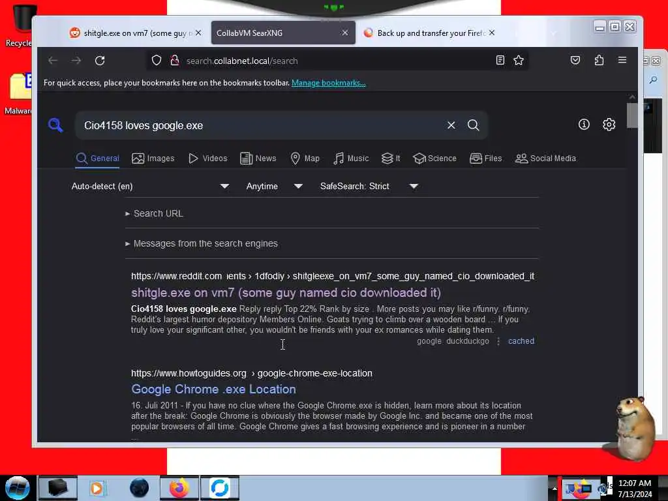Select the Music search category
Image resolution: width=668 pixels, height=501 pixels.
(351, 159)
